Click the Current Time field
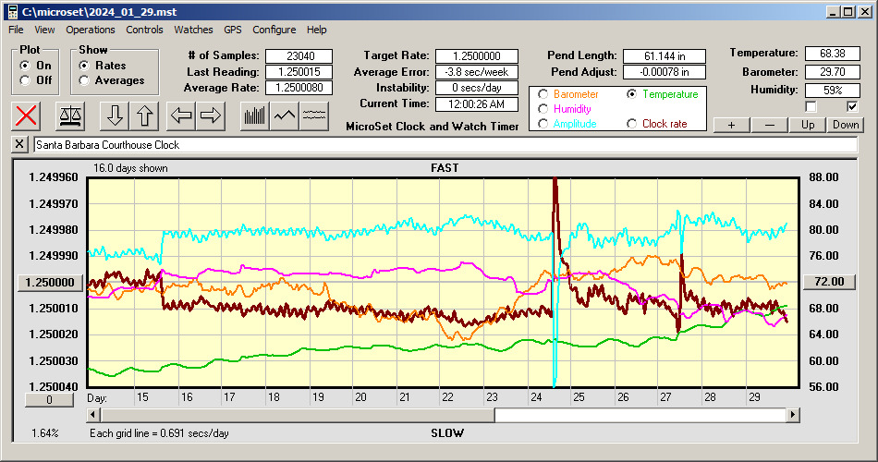 (477, 103)
